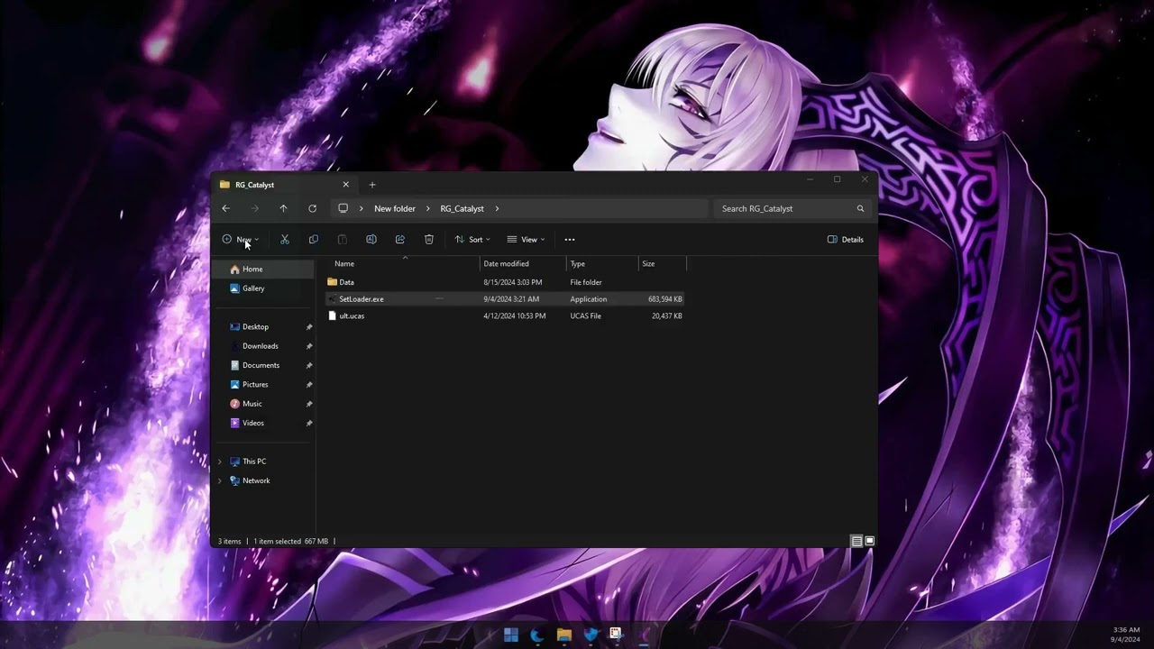Switch to details list view icon
The image size is (1154, 649).
[856, 541]
